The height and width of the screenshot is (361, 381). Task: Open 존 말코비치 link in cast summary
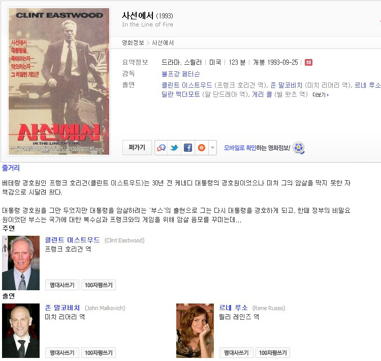click(286, 85)
